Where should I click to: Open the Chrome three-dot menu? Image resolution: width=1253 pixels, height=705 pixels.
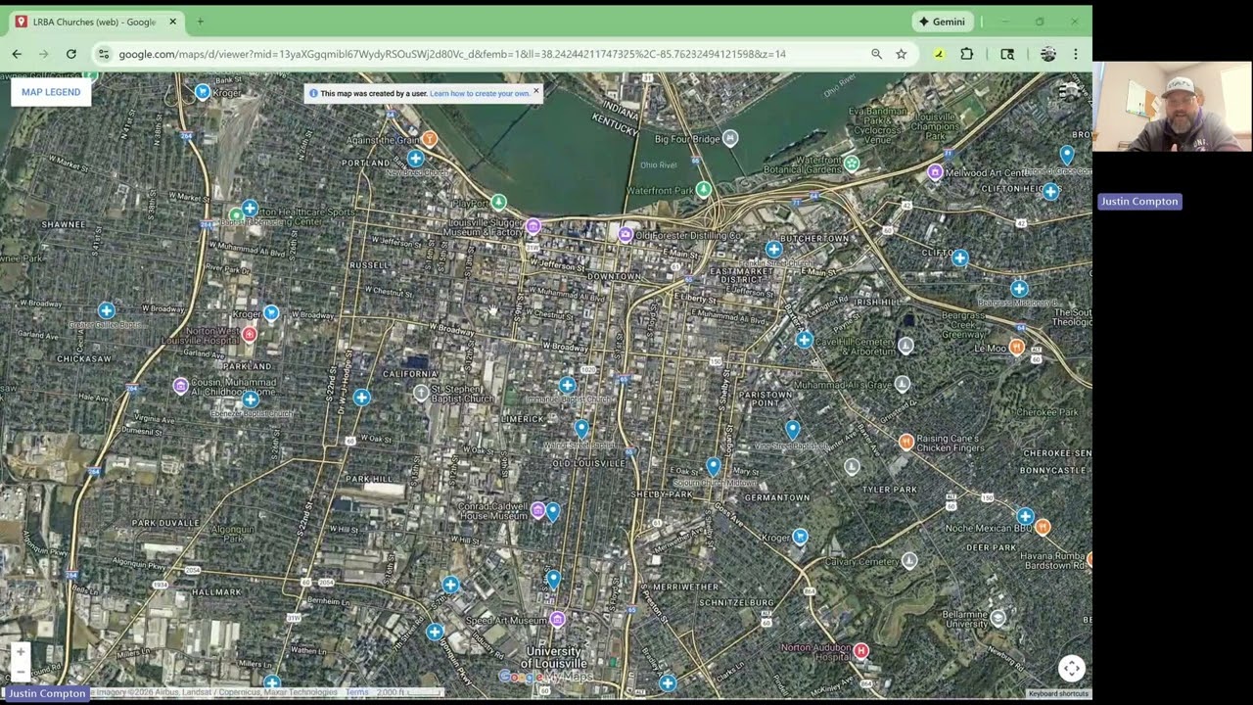[1075, 54]
